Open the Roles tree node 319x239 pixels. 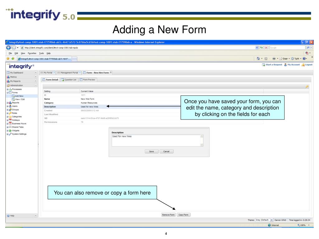click(14, 113)
